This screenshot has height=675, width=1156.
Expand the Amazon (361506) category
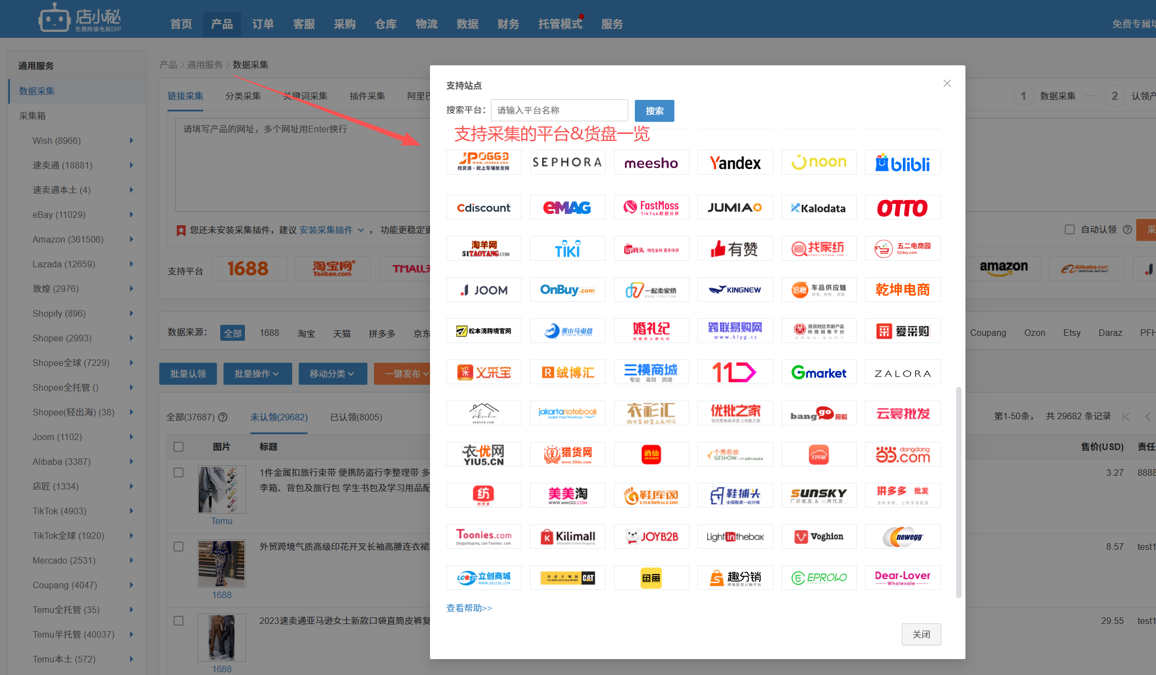point(131,239)
